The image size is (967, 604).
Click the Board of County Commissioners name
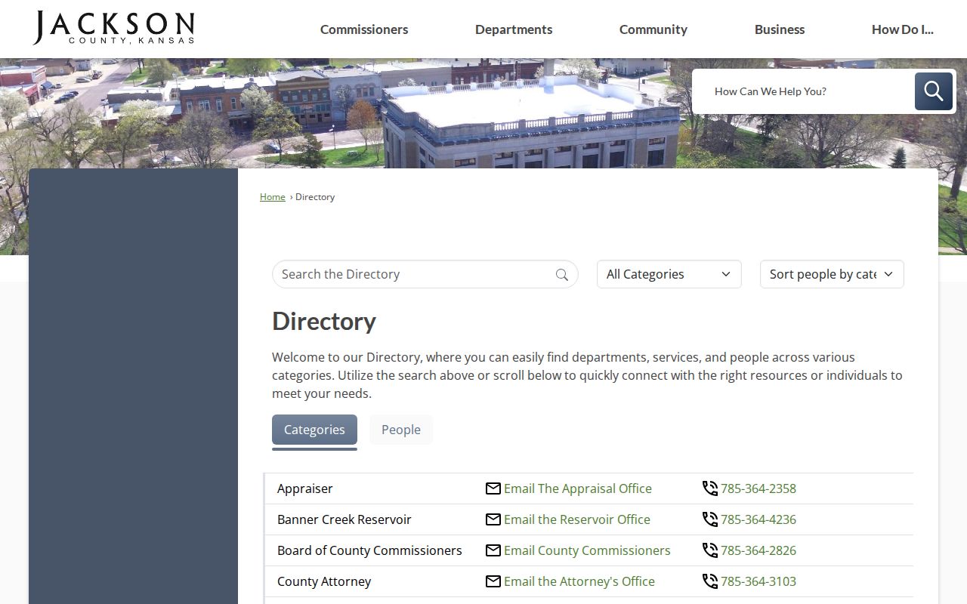point(369,550)
